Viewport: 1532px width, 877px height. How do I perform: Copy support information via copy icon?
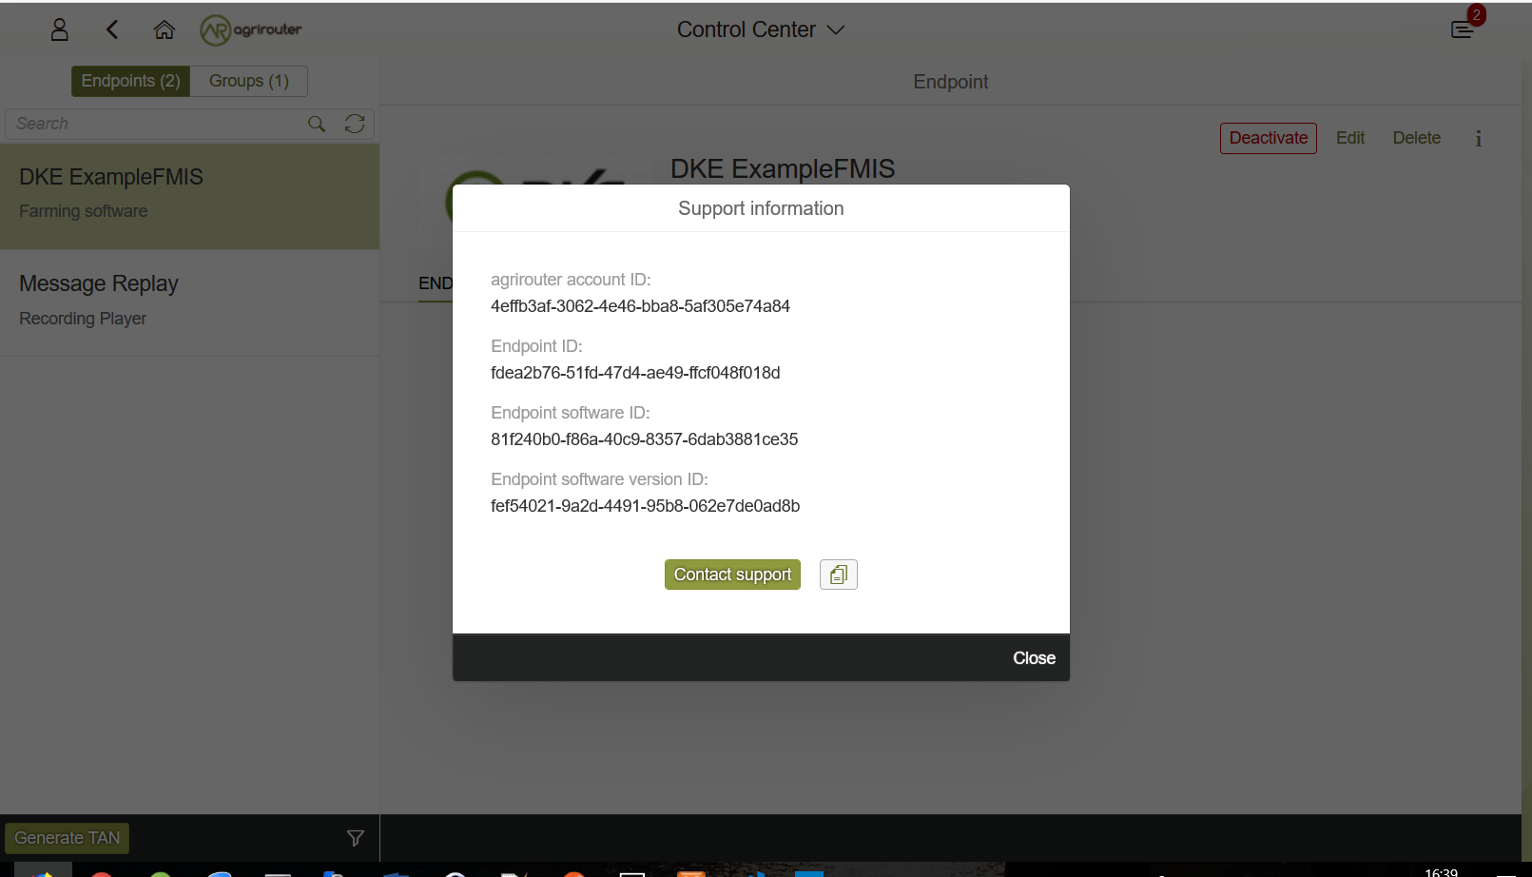point(838,574)
